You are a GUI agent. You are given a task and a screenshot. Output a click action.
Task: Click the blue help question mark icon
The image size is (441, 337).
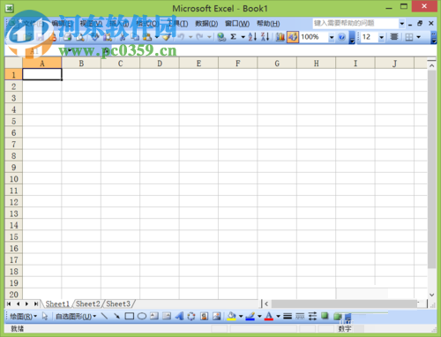(x=341, y=37)
